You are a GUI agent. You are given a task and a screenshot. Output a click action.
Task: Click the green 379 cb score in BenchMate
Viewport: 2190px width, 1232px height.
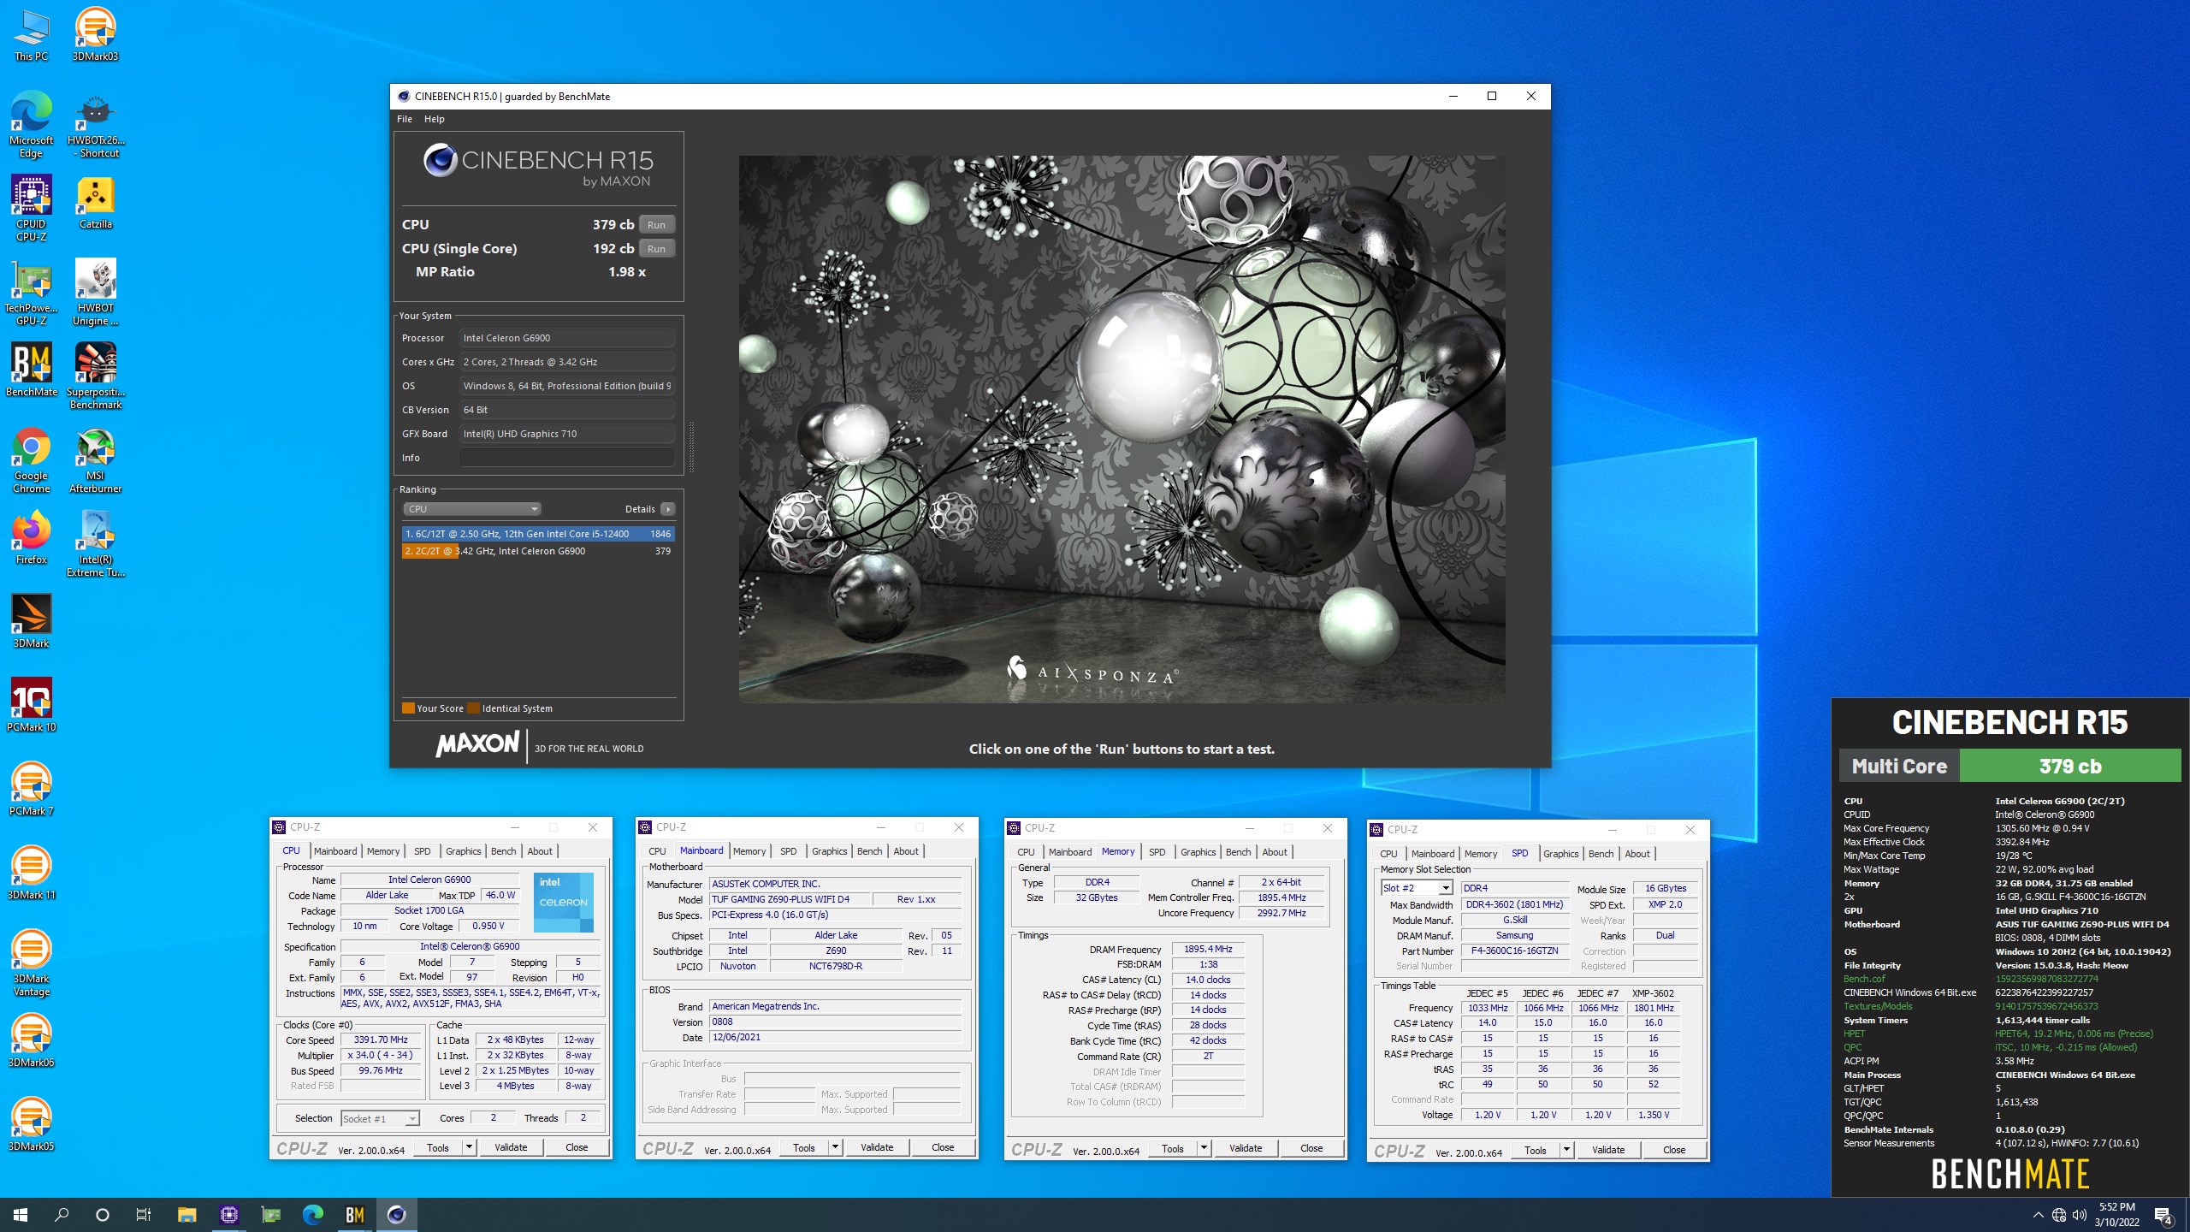(x=2070, y=766)
